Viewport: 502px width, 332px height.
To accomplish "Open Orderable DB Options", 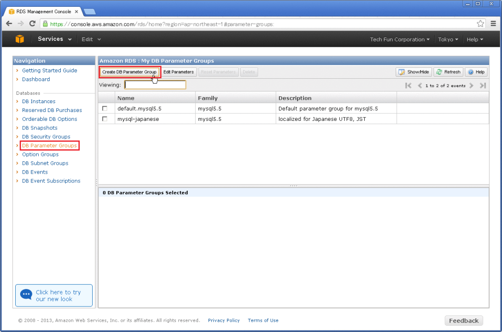I will pyautogui.click(x=50, y=119).
